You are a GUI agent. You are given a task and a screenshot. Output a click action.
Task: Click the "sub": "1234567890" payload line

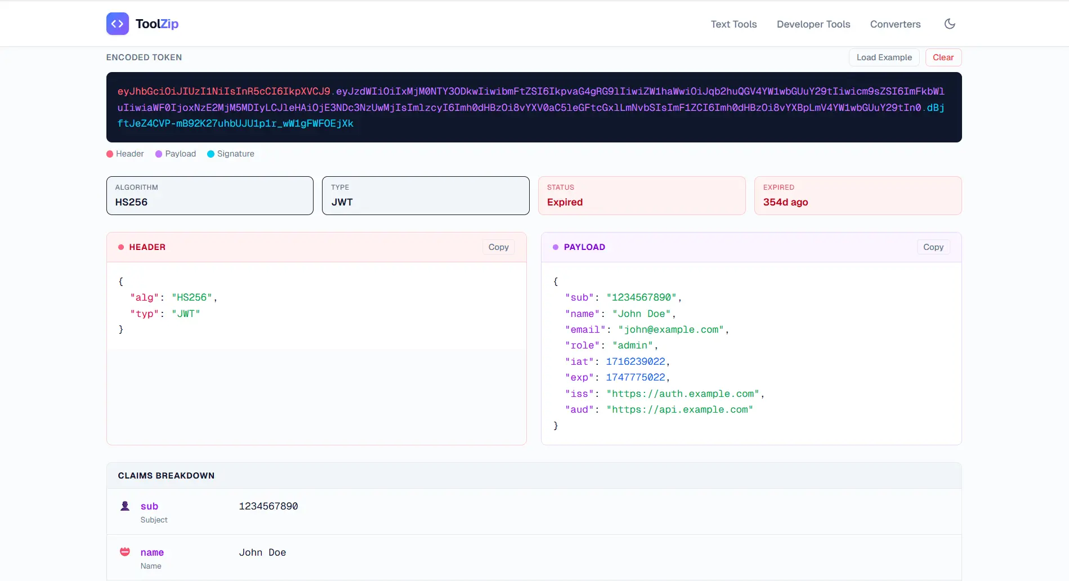(624, 297)
